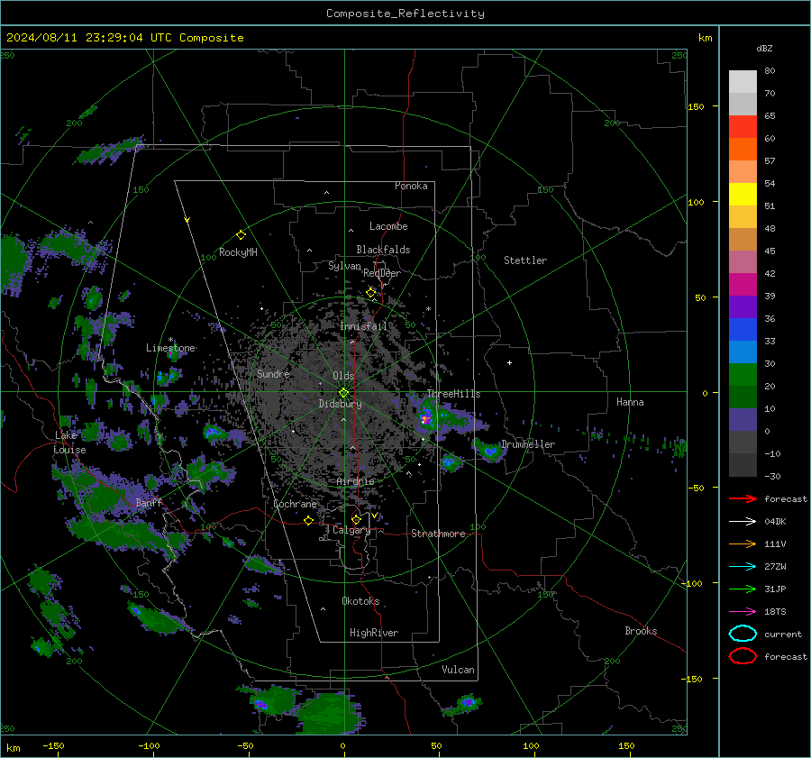The image size is (811, 758).
Task: Click the purple swatch between 39 and 36
Action: [743, 307]
